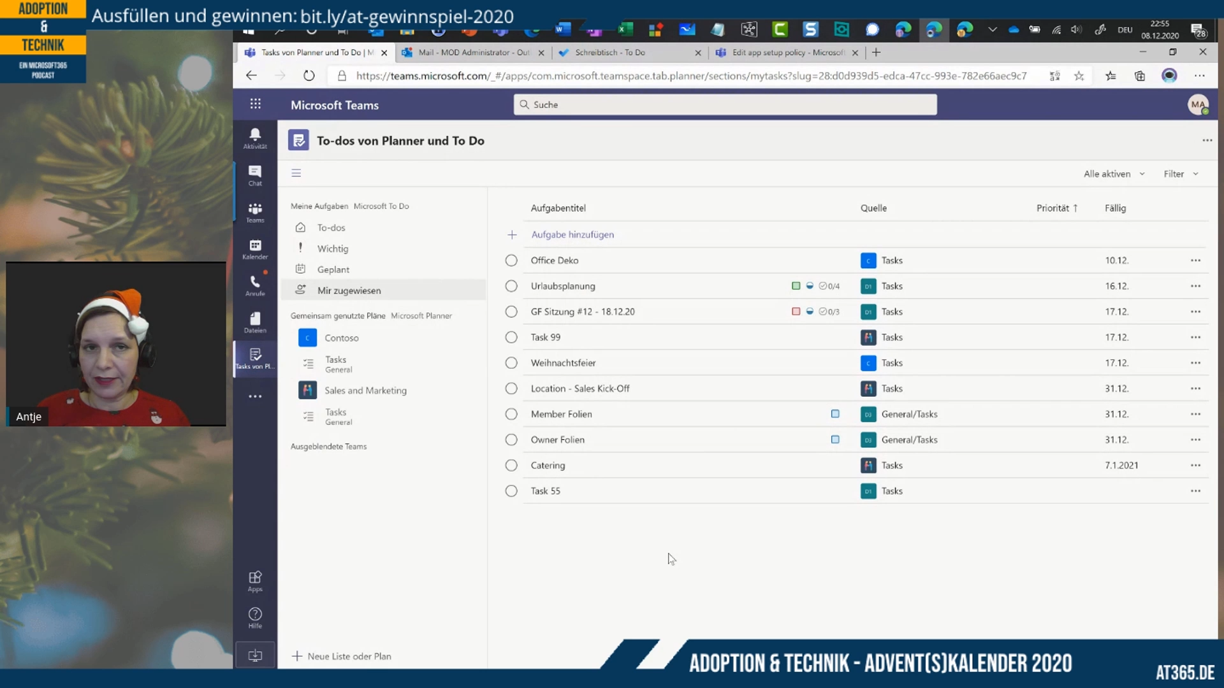The height and width of the screenshot is (688, 1224).
Task: Click the Aktivität (Activity) icon in sidebar
Action: [x=255, y=137]
